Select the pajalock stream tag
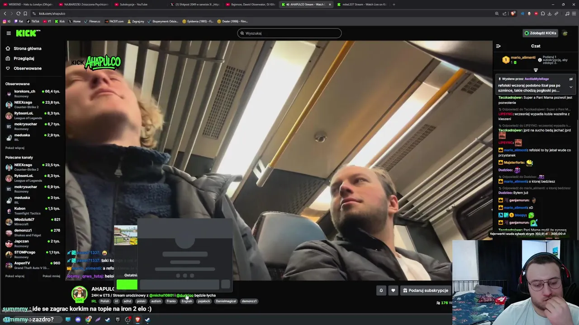Image resolution: width=579 pixels, height=325 pixels. (204, 301)
